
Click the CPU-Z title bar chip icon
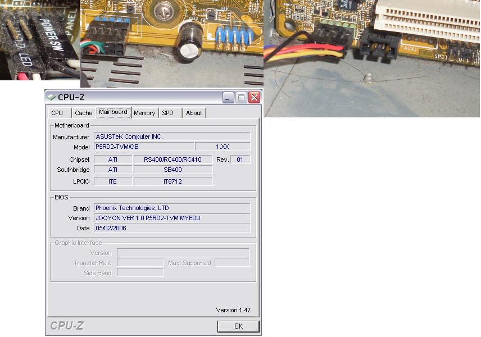(x=51, y=97)
